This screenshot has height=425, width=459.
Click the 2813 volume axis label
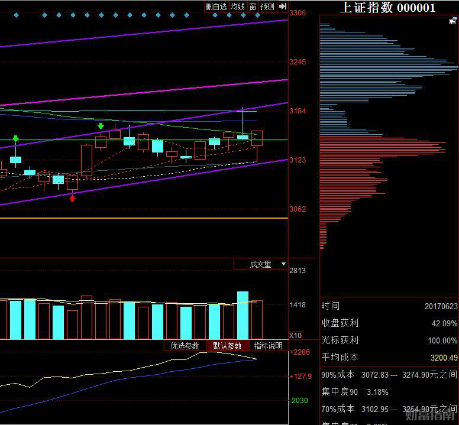coord(298,271)
